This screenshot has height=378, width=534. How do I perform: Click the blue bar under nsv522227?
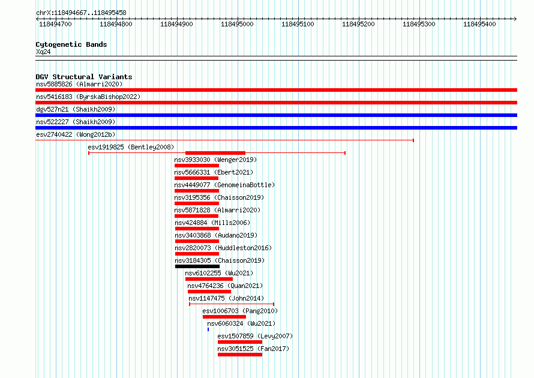276,128
